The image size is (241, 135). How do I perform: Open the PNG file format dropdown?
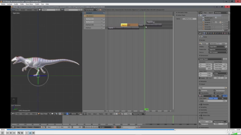[206, 96]
